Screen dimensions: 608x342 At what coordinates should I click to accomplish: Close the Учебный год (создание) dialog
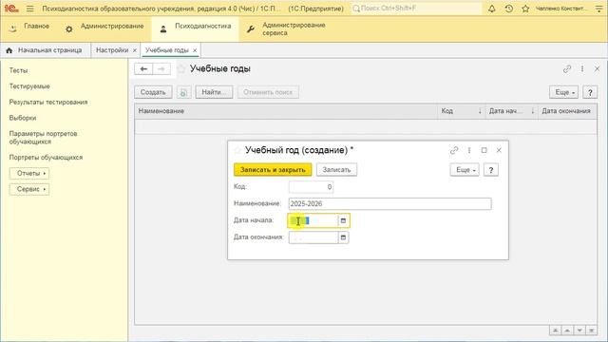click(x=499, y=150)
